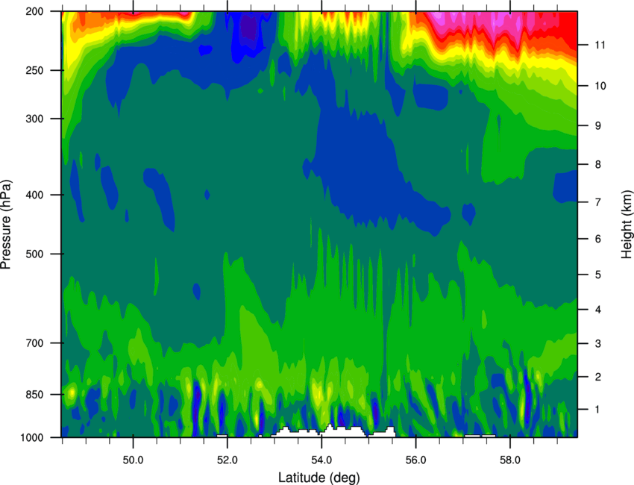
Task: Select the 400 pressure tick label
Action: 34,195
